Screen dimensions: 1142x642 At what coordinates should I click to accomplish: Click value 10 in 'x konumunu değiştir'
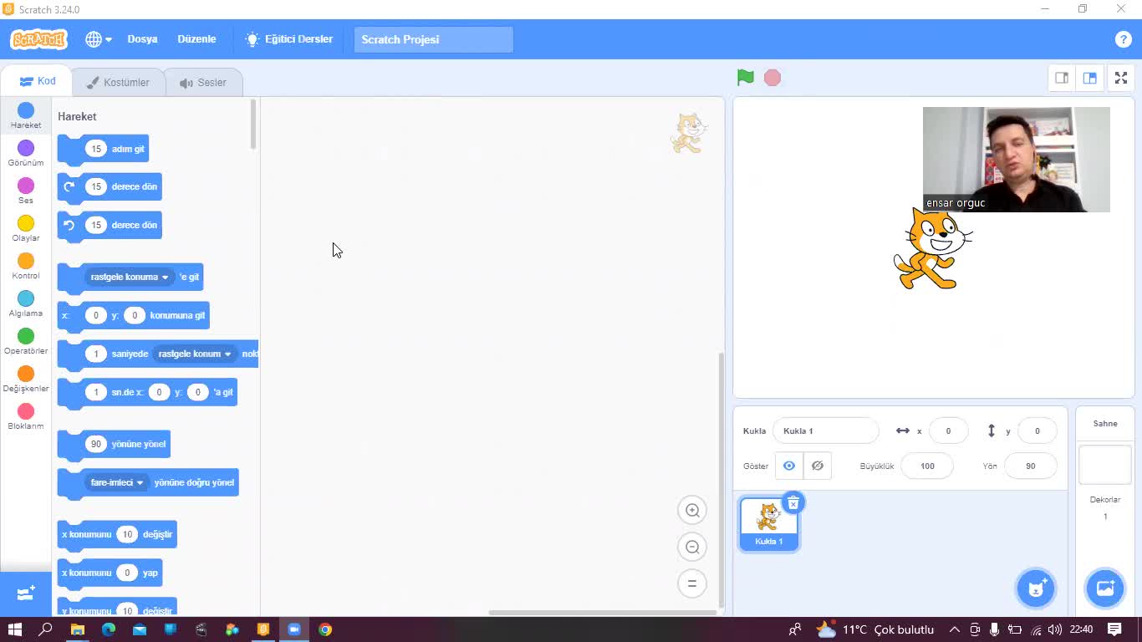point(127,534)
